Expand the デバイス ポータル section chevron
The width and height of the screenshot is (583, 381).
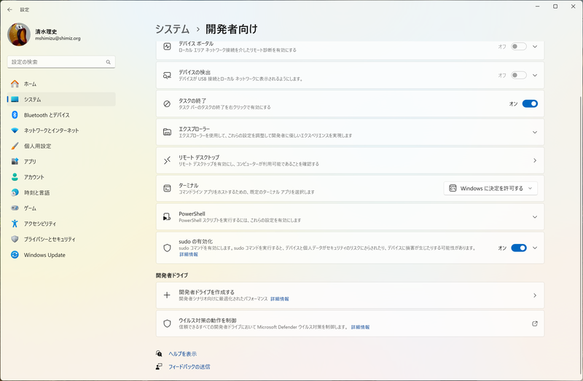click(535, 47)
